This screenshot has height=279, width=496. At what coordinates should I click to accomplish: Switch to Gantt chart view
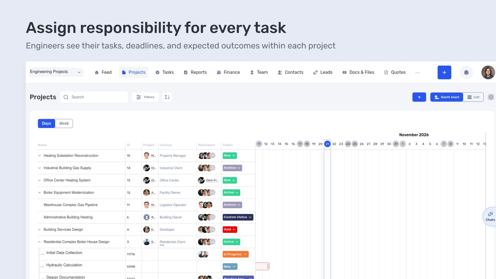[447, 97]
